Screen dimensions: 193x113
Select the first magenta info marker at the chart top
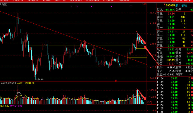pyautogui.click(x=71, y=7)
